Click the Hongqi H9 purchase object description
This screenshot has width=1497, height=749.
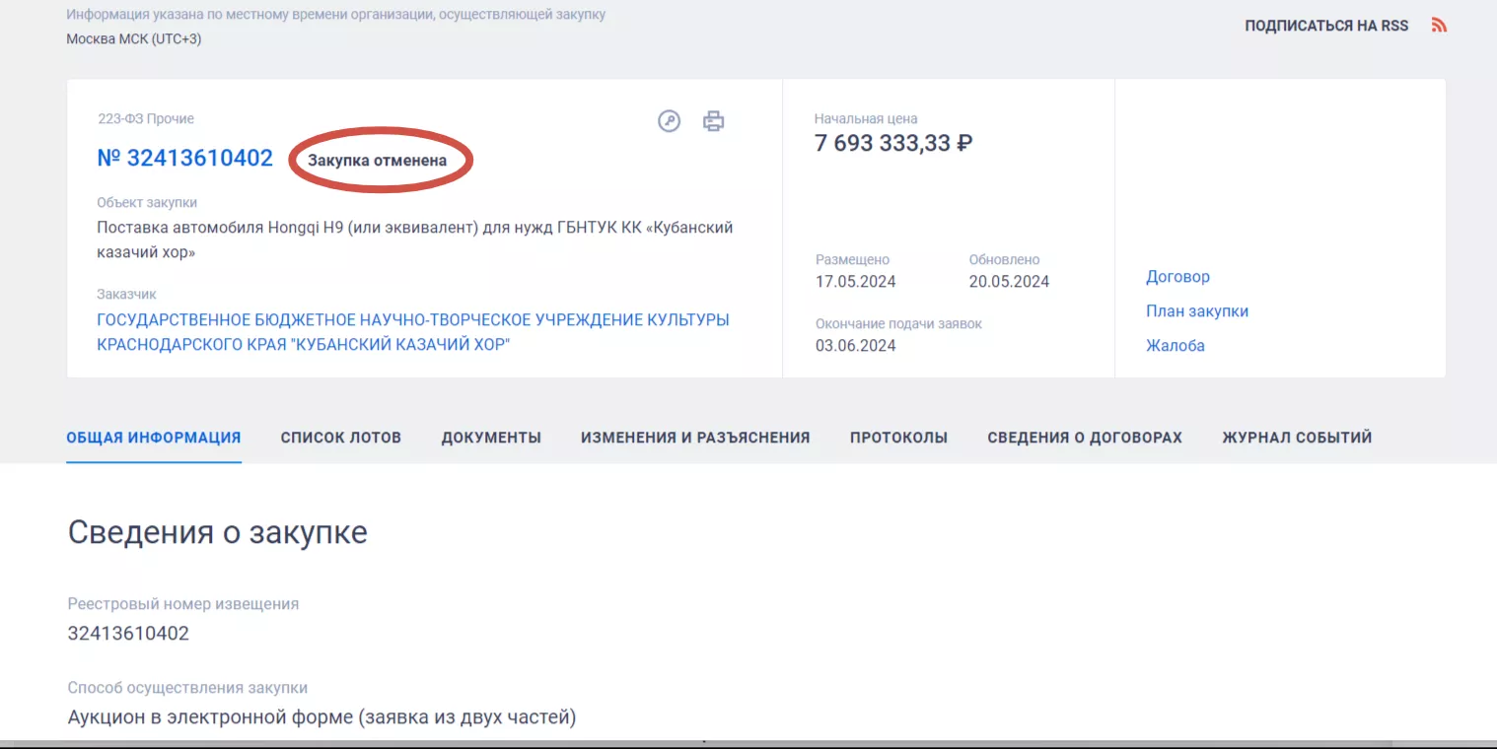pos(414,239)
